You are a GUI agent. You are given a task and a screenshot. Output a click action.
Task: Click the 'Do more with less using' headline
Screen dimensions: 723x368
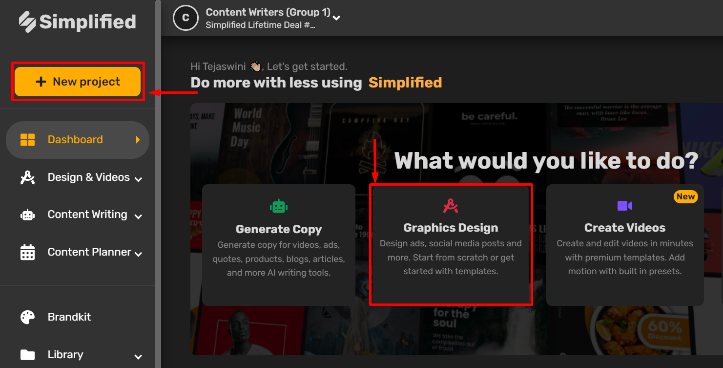tap(276, 83)
